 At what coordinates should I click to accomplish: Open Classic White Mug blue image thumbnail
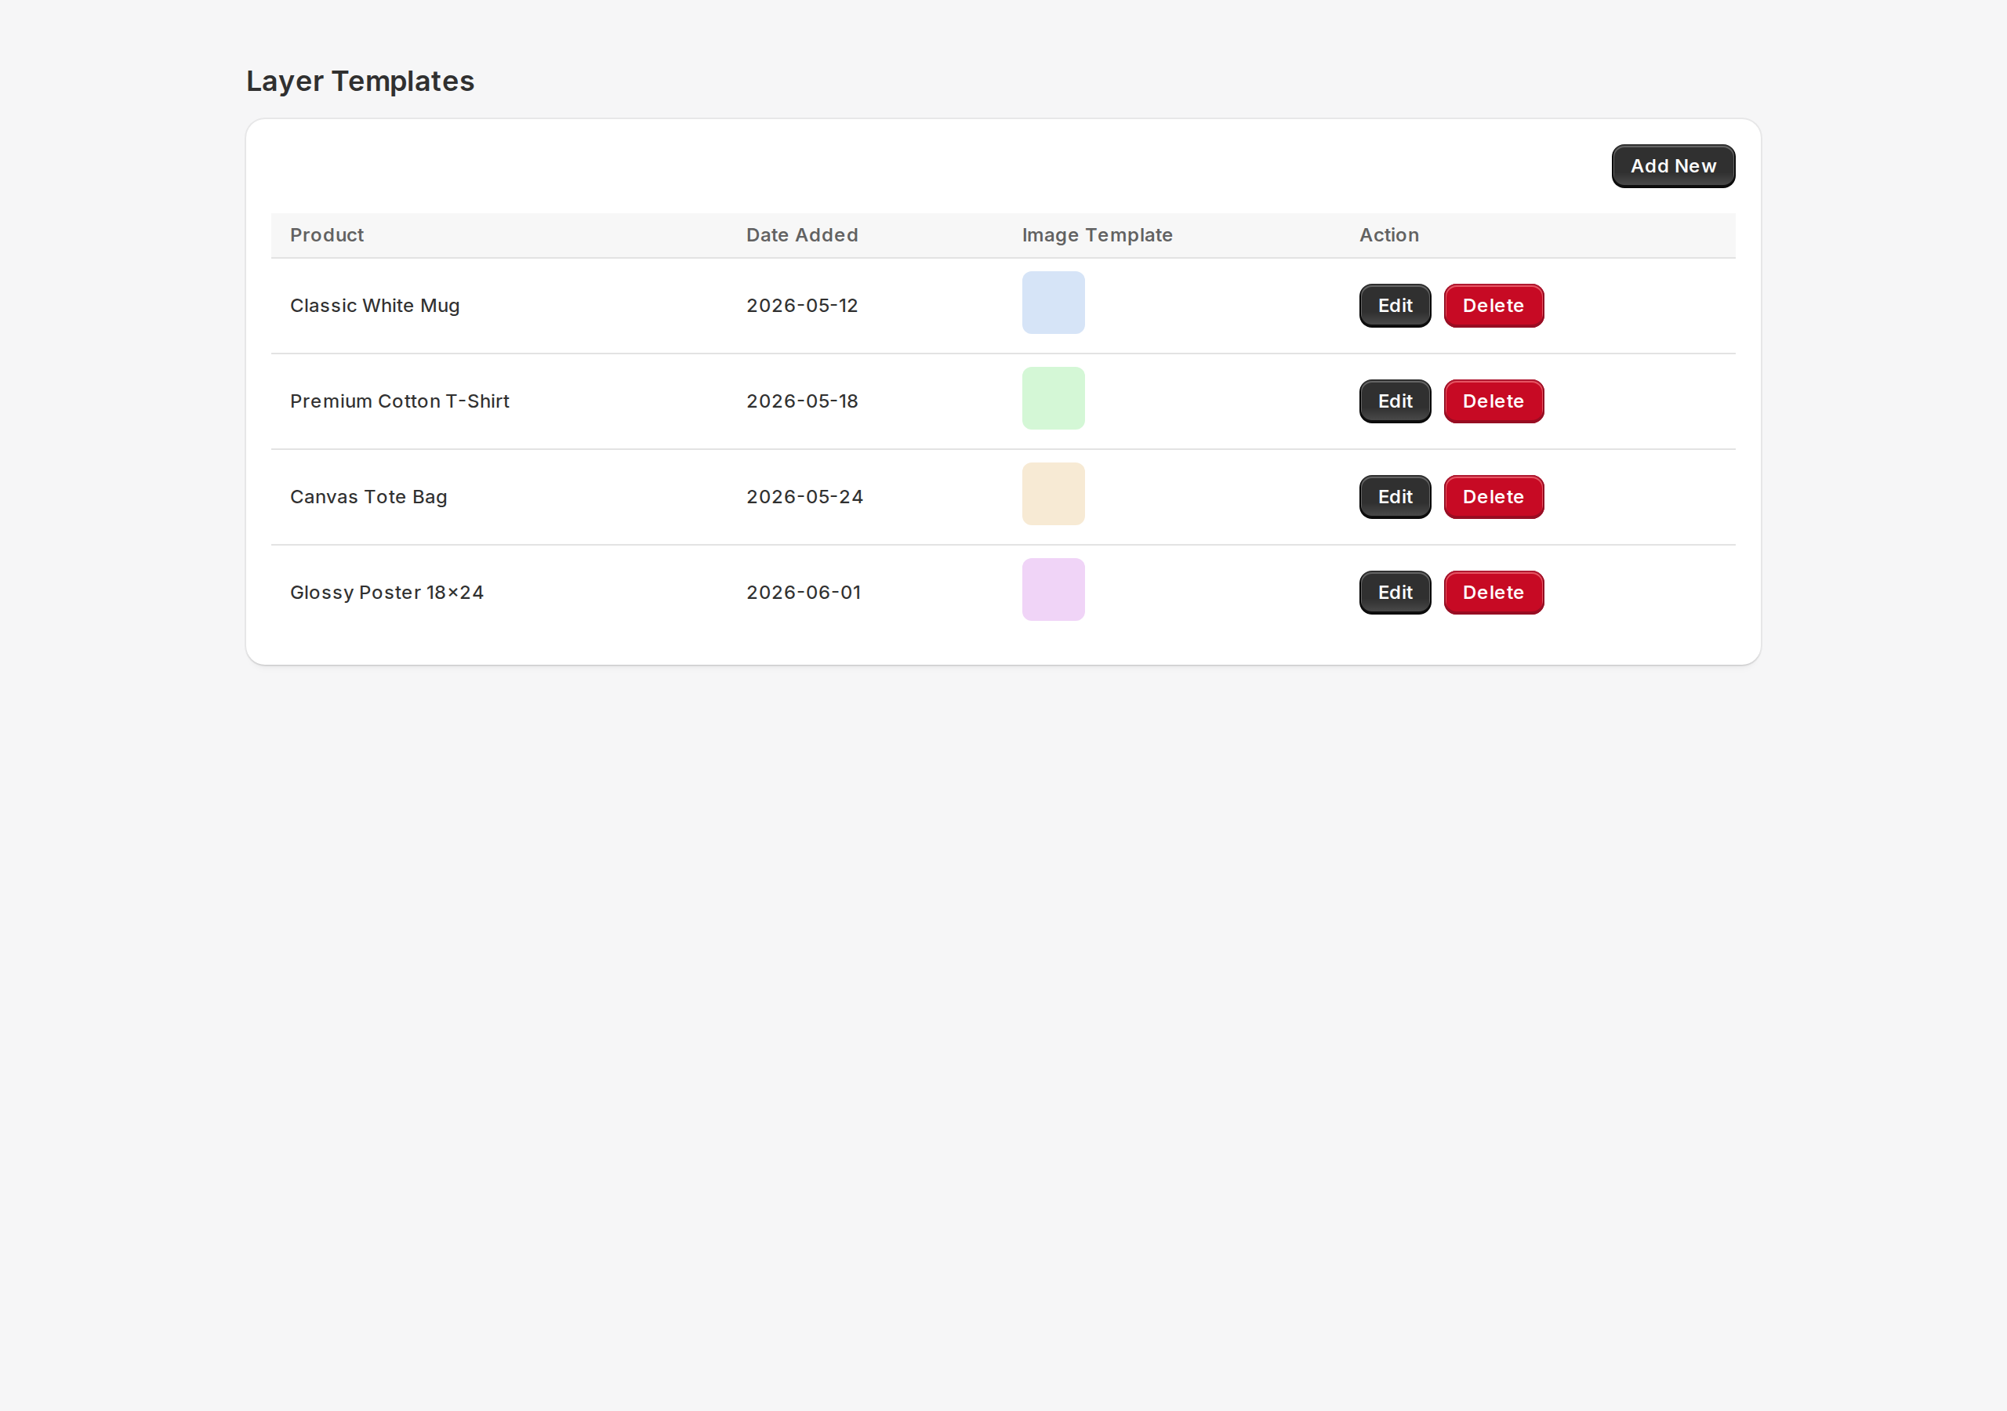[x=1054, y=303]
